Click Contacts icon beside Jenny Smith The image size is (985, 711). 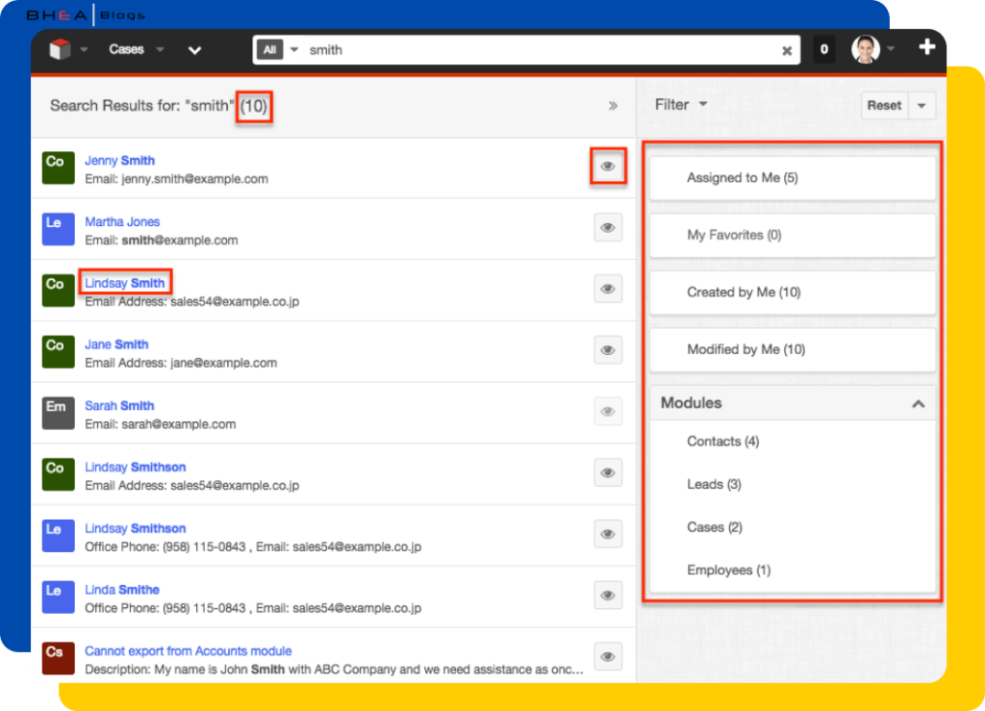coord(58,167)
